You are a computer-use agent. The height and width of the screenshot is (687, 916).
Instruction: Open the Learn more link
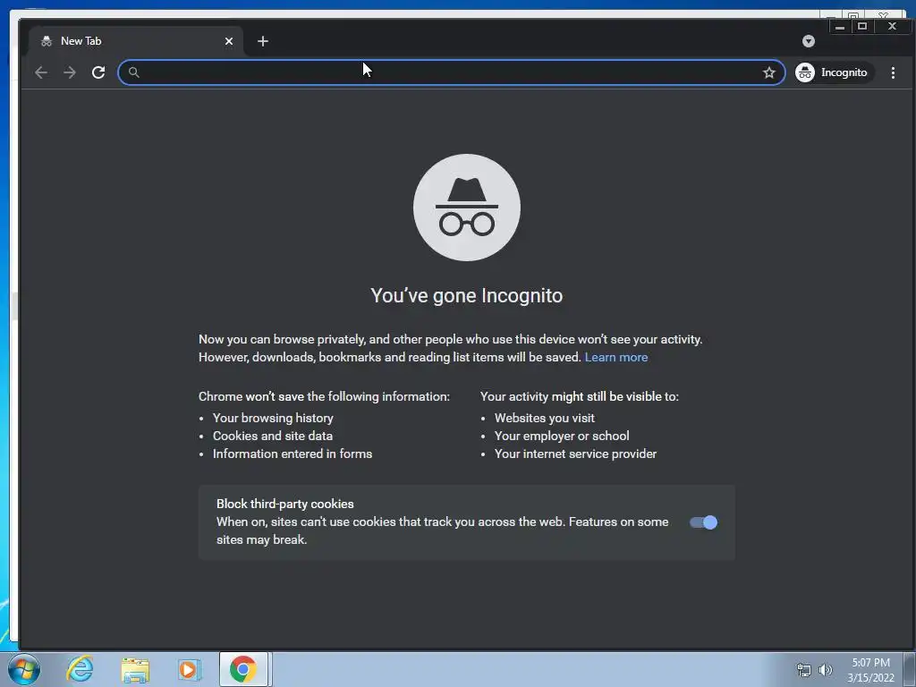pos(615,357)
